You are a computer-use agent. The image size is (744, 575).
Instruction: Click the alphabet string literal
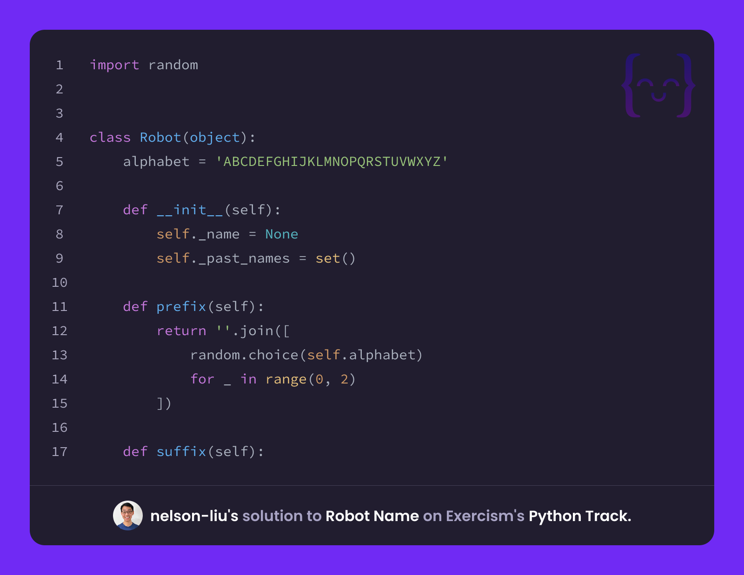tap(332, 162)
